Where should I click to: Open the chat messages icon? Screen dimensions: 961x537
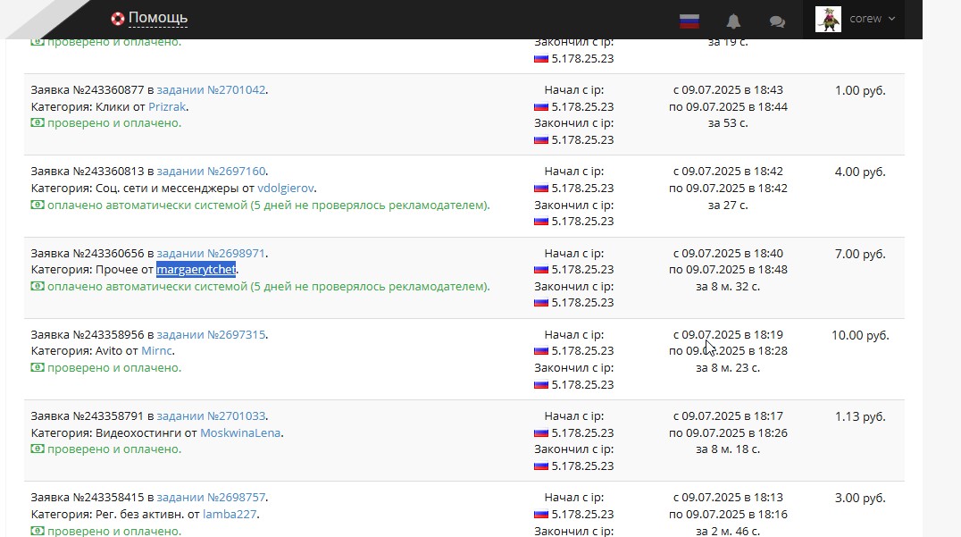coord(777,21)
